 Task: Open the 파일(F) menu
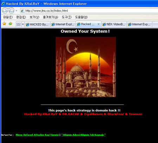pyautogui.click(x=8, y=17)
